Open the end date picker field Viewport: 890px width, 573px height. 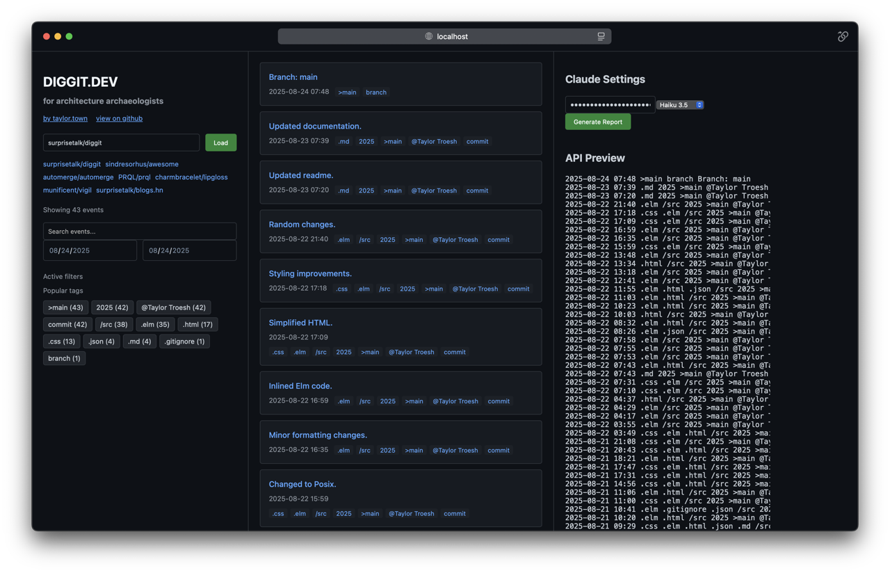[x=189, y=250]
